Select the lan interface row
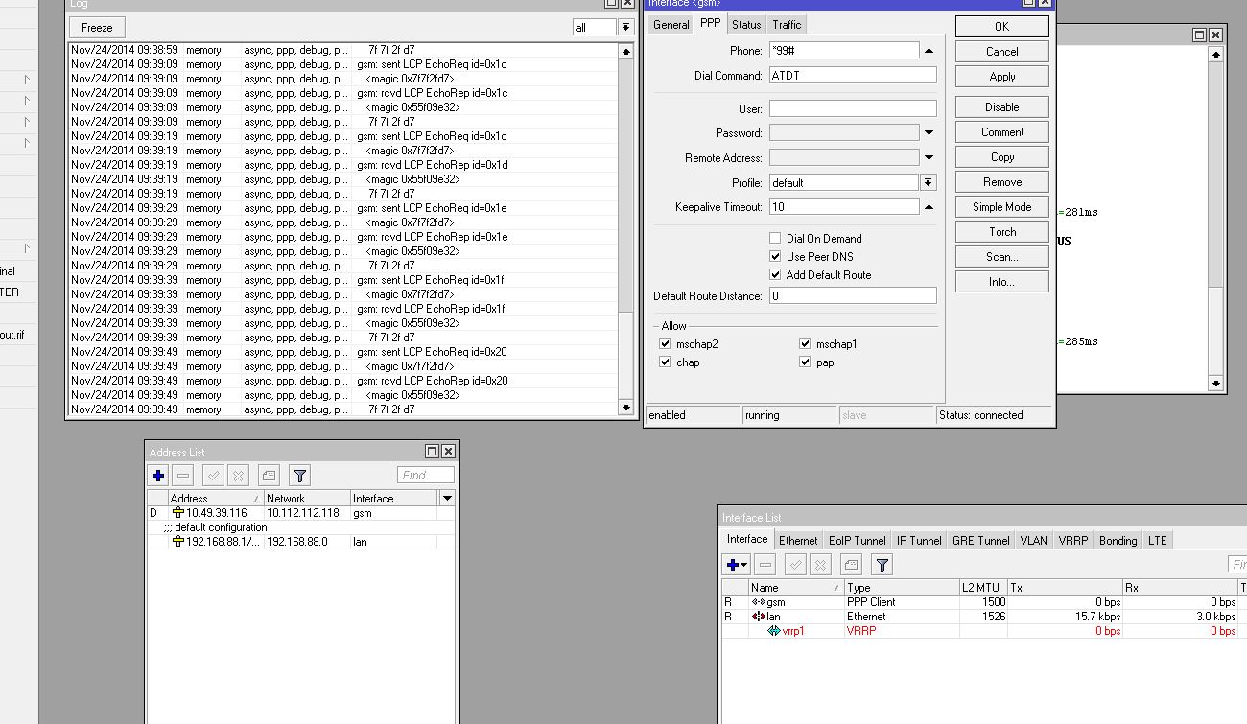 pos(983,617)
